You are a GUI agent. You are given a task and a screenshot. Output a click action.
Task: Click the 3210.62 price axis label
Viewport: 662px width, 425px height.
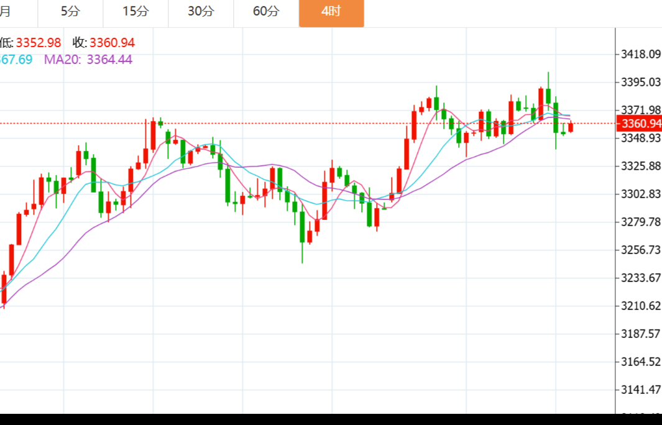[640, 306]
